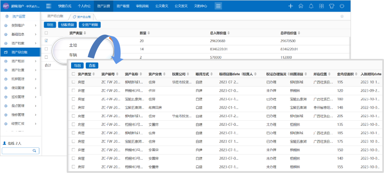The image size is (384, 173).
Task: Click the favorite star icon
Action: [342, 16]
